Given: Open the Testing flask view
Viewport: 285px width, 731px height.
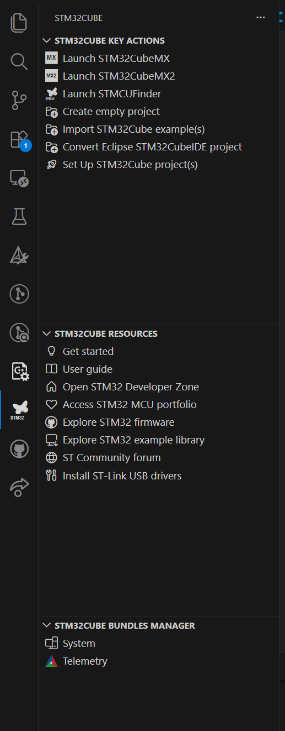Looking at the screenshot, I should click(19, 217).
